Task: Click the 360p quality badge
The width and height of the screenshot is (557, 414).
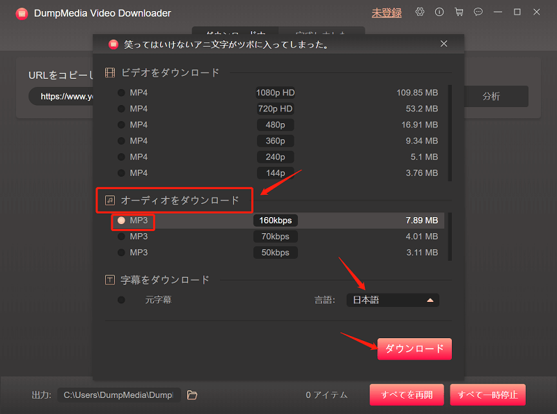Action: point(275,141)
